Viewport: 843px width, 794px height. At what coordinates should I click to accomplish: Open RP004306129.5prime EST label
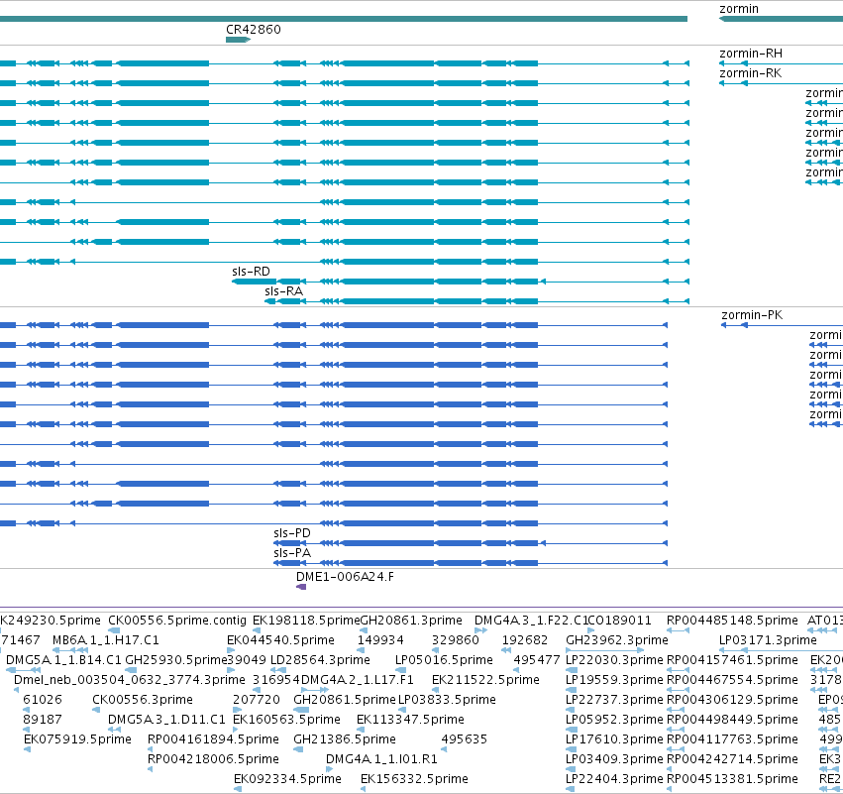732,700
